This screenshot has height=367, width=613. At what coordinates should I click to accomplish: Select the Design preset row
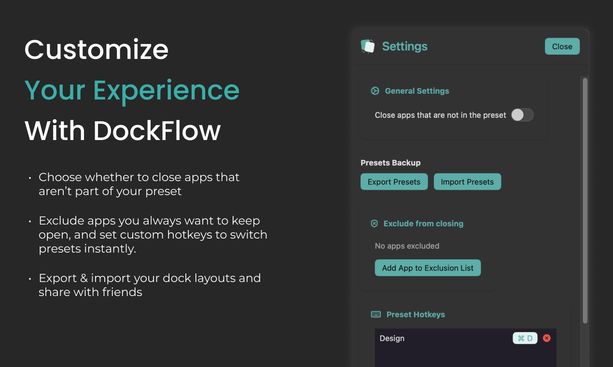pyautogui.click(x=466, y=338)
